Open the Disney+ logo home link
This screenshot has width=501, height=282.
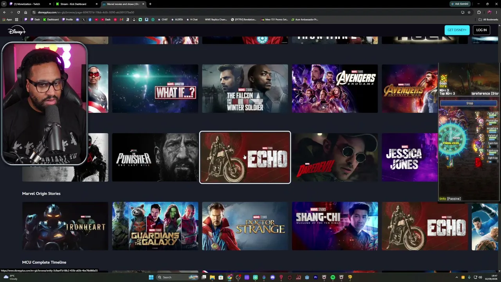tap(16, 31)
